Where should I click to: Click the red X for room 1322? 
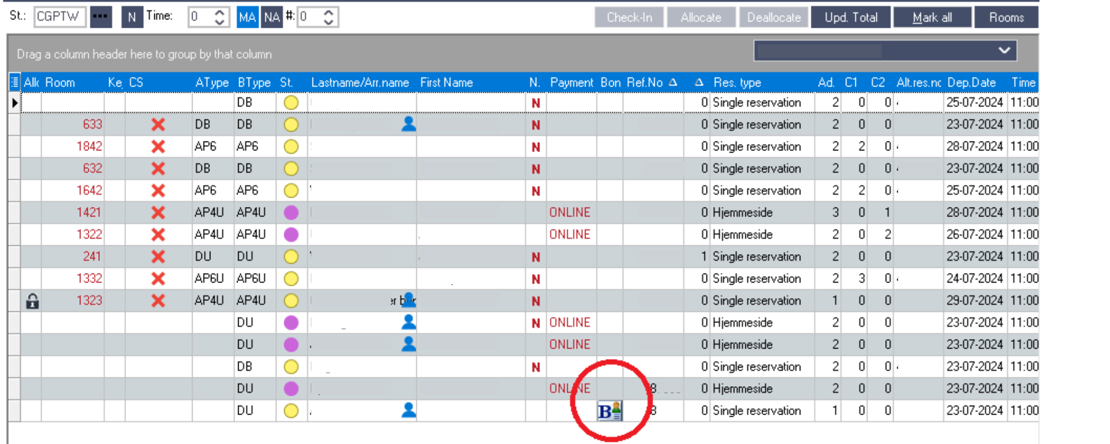point(158,235)
